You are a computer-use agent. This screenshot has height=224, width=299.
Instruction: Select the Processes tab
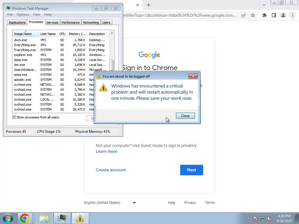click(x=36, y=22)
